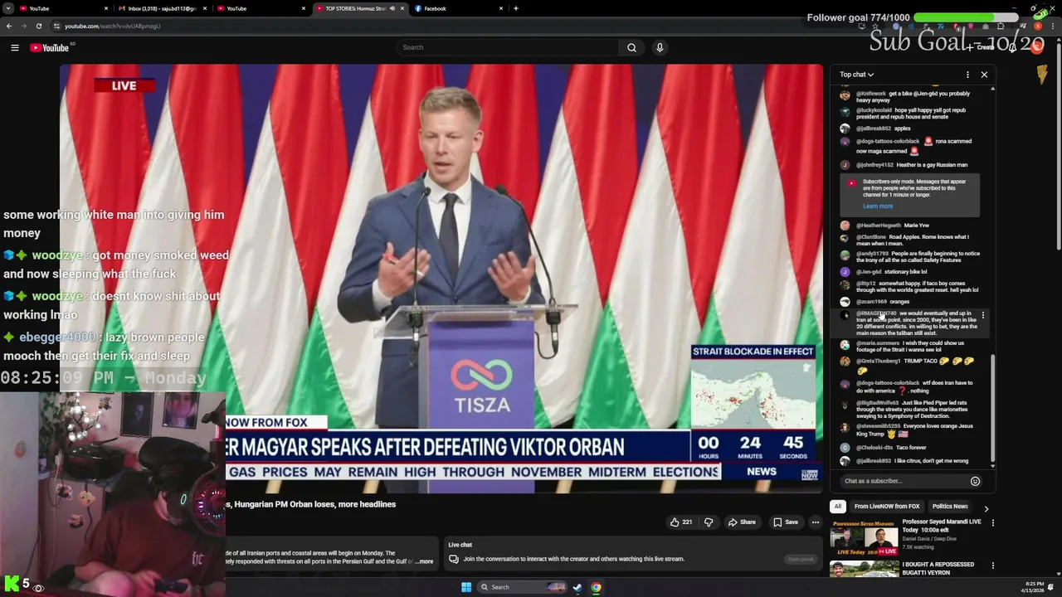Close the live chat panel
This screenshot has width=1062, height=597.
click(984, 75)
